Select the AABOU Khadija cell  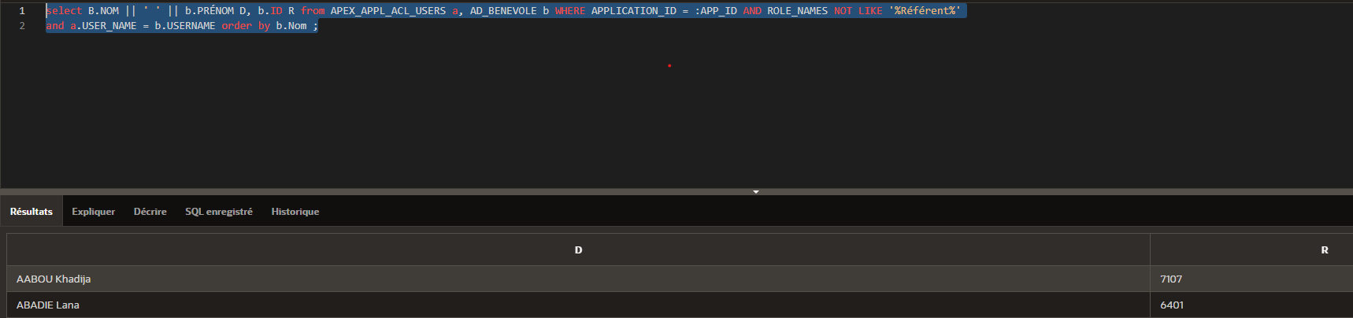coord(54,279)
